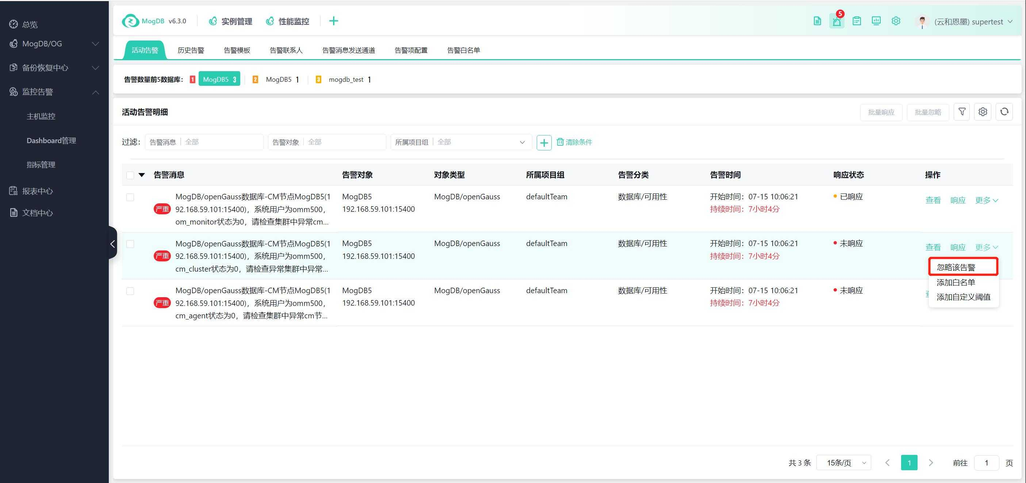The height and width of the screenshot is (483, 1026).
Task: Expand the 备份恢复中心 sidebar menu
Action: pyautogui.click(x=54, y=68)
